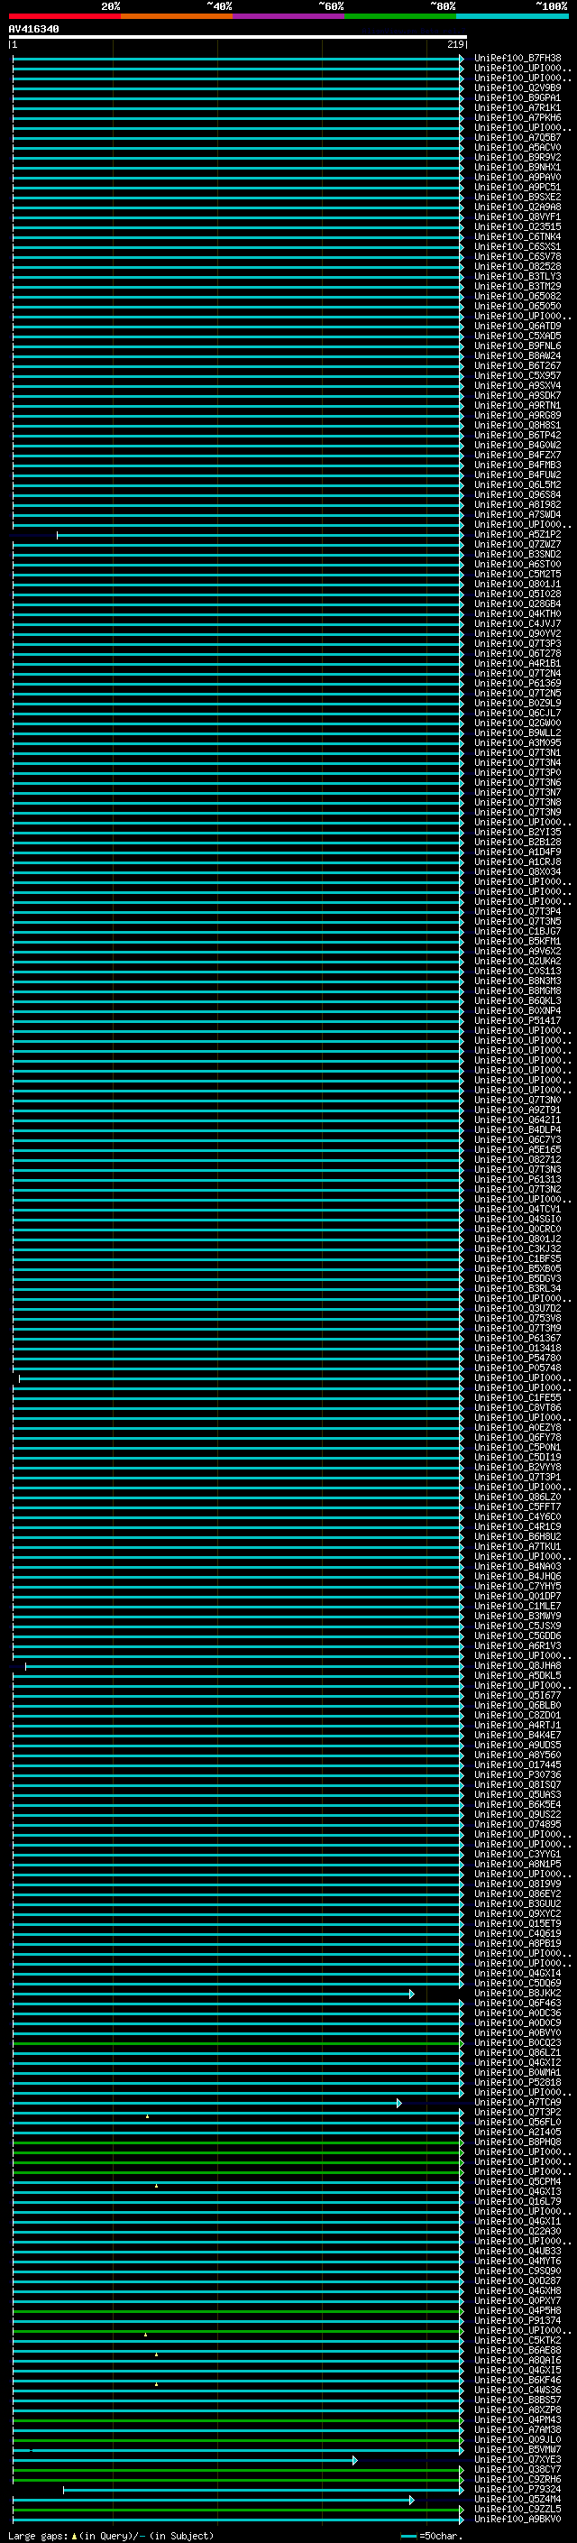Select hit UniRef100_C5DQ69
This screenshot has width=577, height=2543.
[517, 1984]
